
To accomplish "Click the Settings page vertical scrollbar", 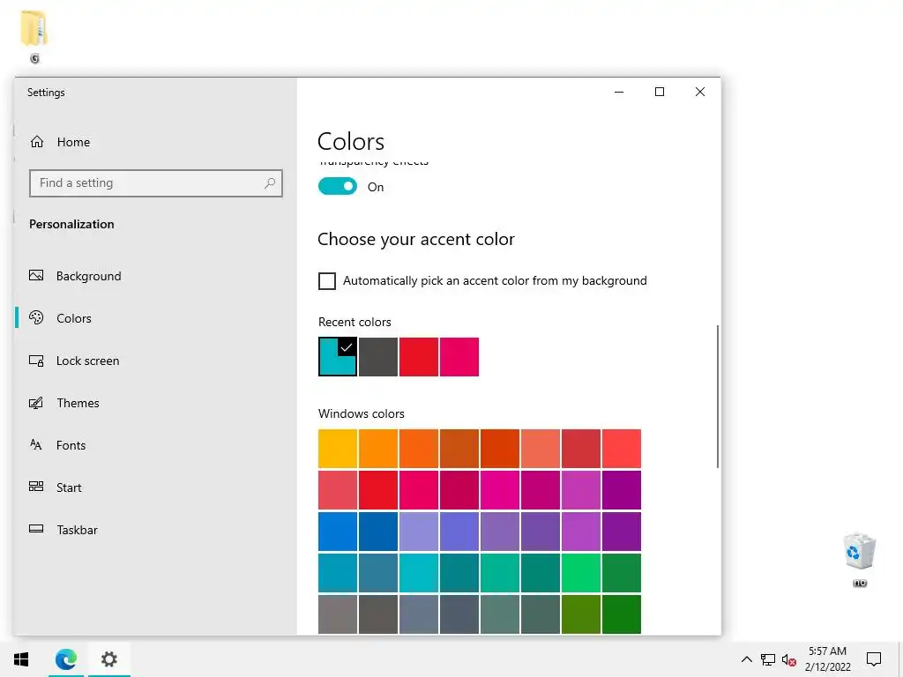I will pos(717,396).
